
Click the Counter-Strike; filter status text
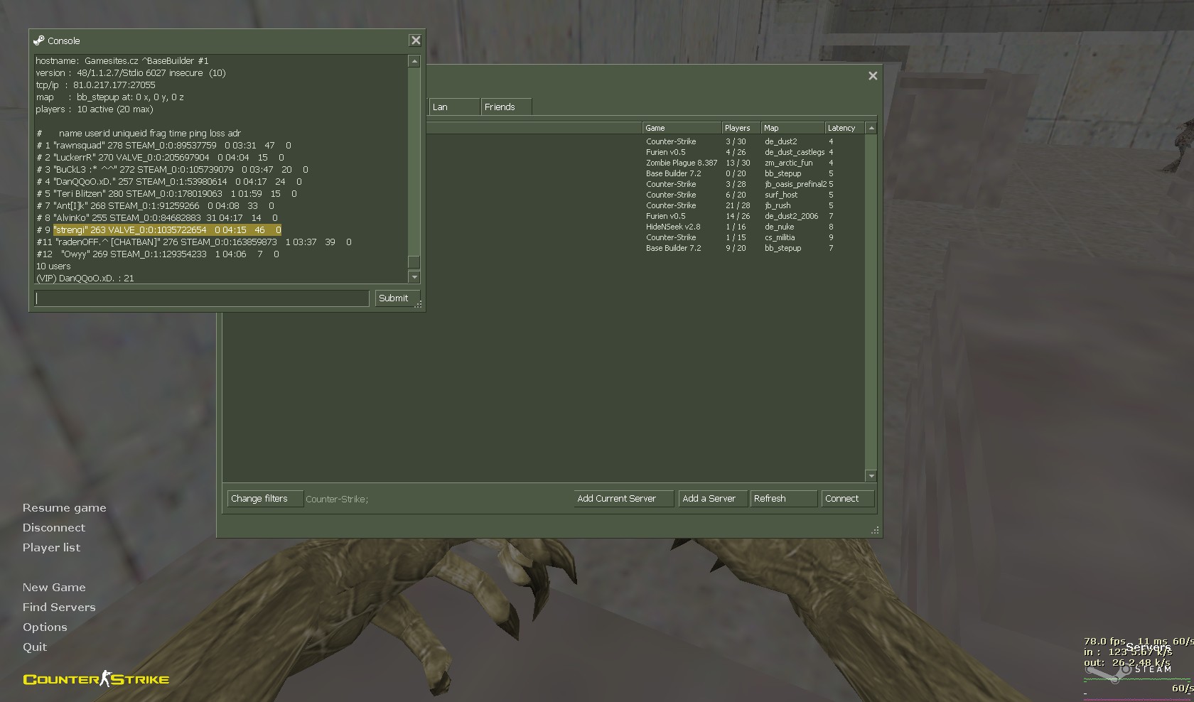337,499
